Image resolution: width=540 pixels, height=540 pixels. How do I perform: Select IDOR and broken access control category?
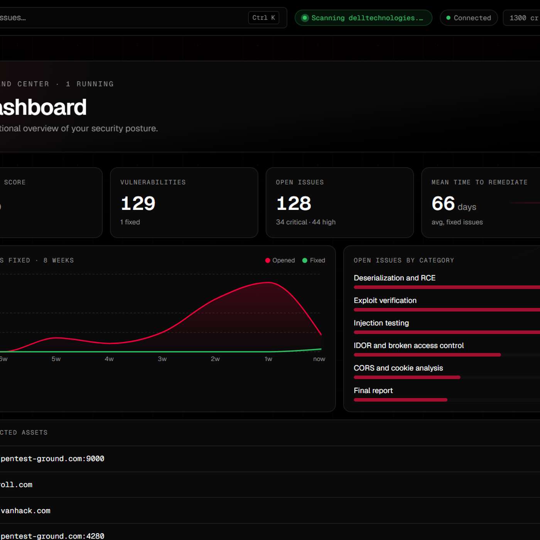408,346
